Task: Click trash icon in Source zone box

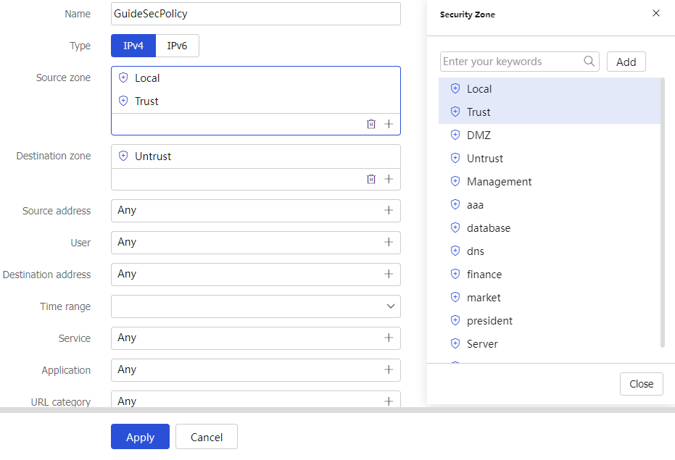Action: [x=371, y=124]
